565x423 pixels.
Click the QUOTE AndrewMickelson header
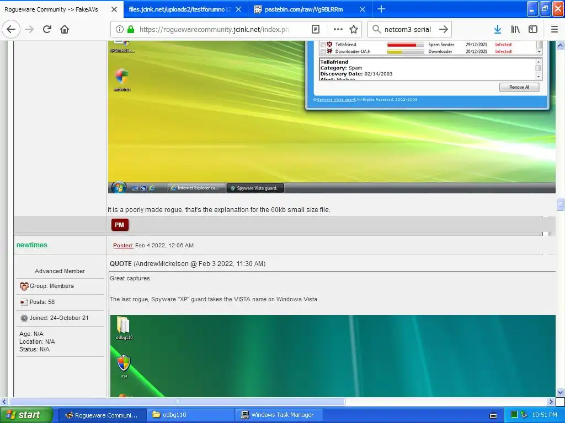click(188, 264)
